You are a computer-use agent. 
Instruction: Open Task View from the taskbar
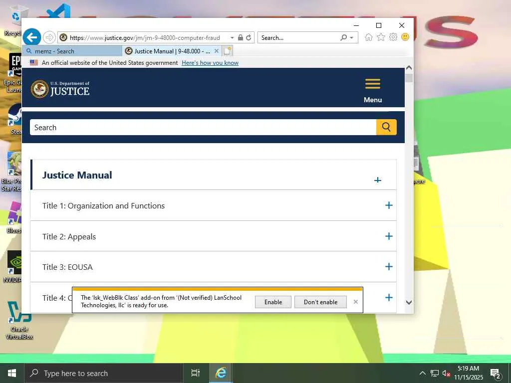click(x=196, y=373)
